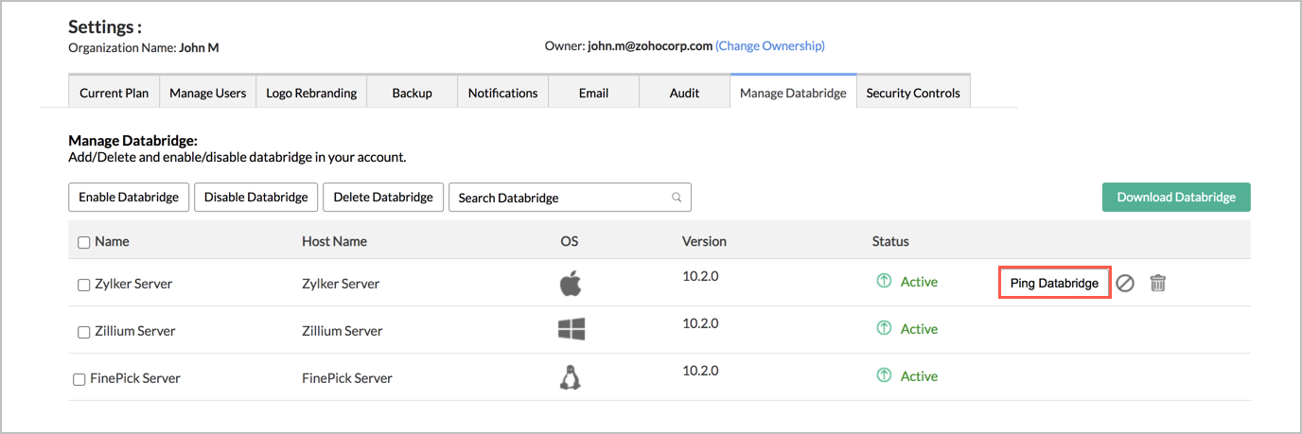This screenshot has height=434, width=1302.
Task: Click the trash icon for Zylker Server
Action: click(1157, 283)
